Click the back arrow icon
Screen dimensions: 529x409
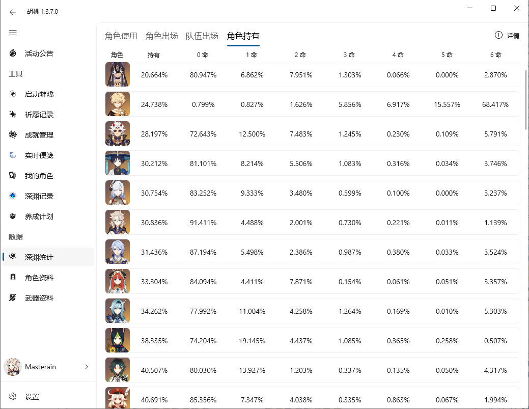[x=13, y=12]
